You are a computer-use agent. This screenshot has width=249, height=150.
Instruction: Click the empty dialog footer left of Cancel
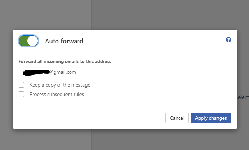click(89, 118)
